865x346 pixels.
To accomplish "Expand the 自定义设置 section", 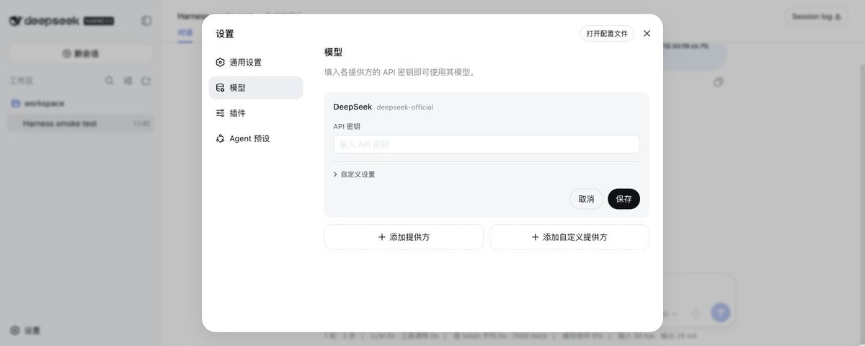I will pyautogui.click(x=354, y=174).
